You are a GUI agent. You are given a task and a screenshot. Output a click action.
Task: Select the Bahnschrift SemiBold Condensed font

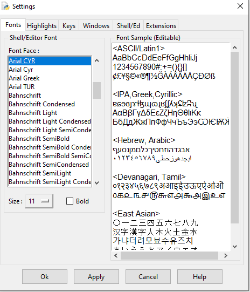click(50, 147)
